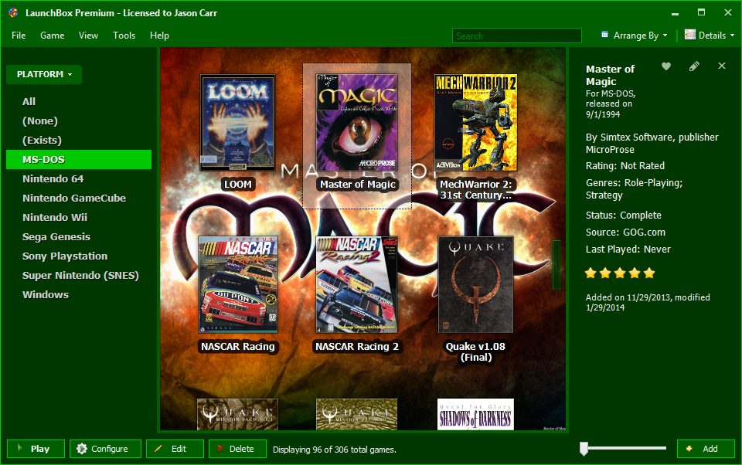742x465 pixels.
Task: Click the Configure button
Action: [106, 449]
